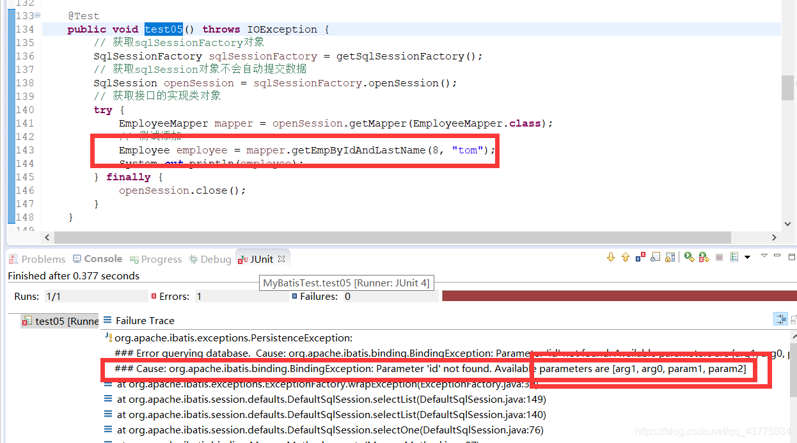
Task: Click the 'Finished after 0.377 seconds' status
Action: click(x=74, y=276)
